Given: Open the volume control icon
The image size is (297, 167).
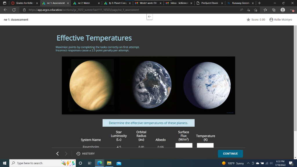Looking at the screenshot, I should 271,163.
